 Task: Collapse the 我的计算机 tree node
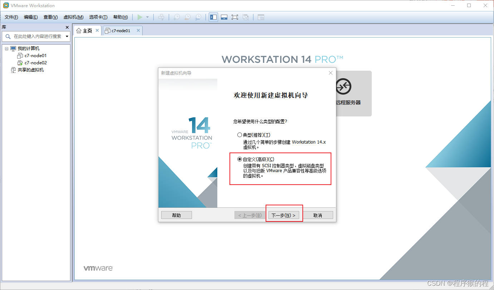coord(7,49)
